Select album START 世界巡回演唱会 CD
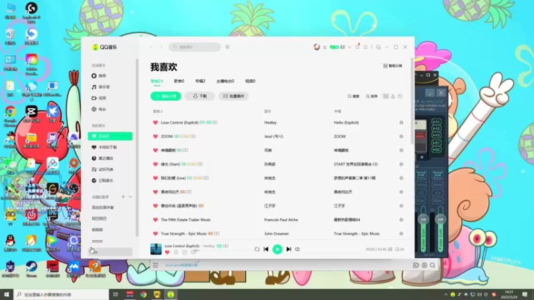This screenshot has height=300, width=534. (356, 164)
